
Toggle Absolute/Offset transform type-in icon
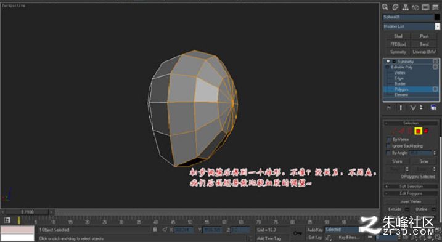point(165,230)
